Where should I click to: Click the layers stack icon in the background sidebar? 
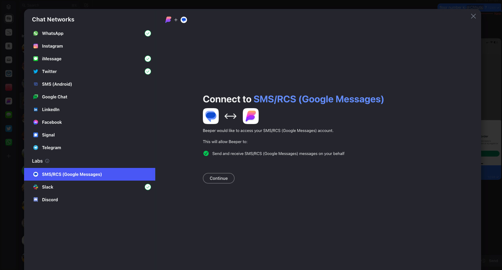pos(8,7)
